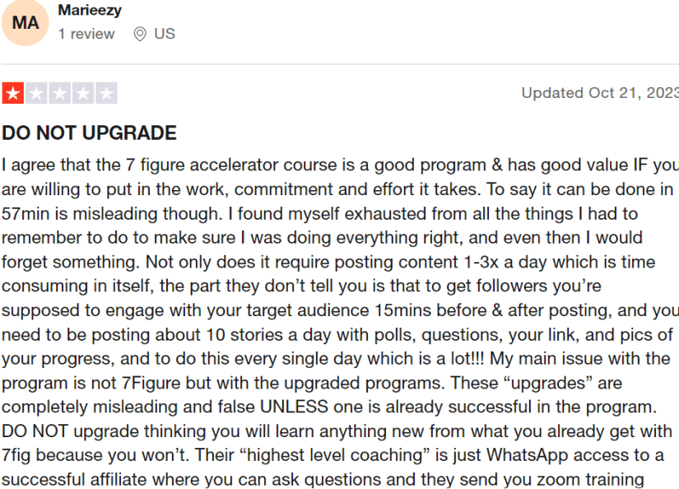Click the 'Updated Oct 21, 2023' date
The height and width of the screenshot is (489, 679).
pyautogui.click(x=600, y=93)
